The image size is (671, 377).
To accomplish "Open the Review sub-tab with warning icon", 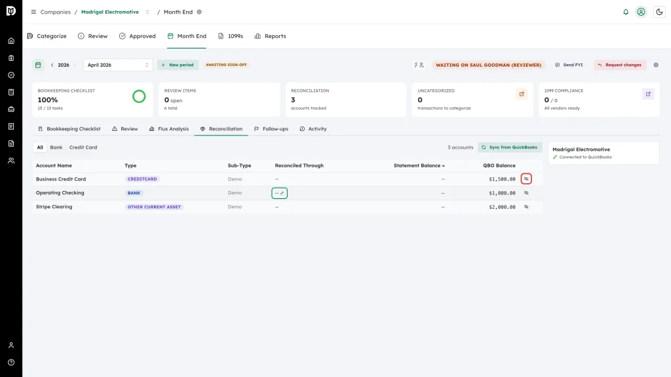I will 125,129.
